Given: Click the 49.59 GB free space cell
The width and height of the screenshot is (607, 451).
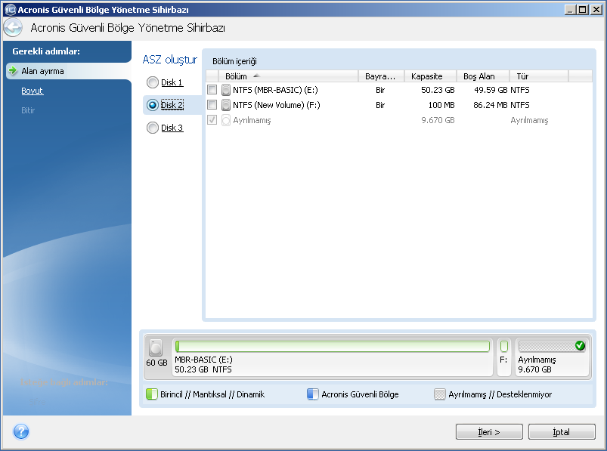Looking at the screenshot, I should (x=491, y=90).
